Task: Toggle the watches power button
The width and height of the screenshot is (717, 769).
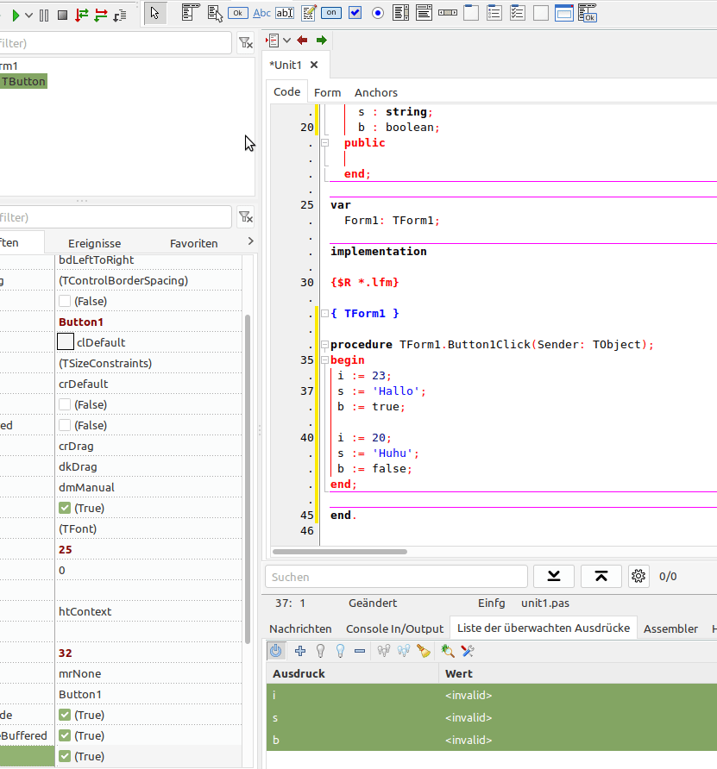Action: [x=276, y=651]
